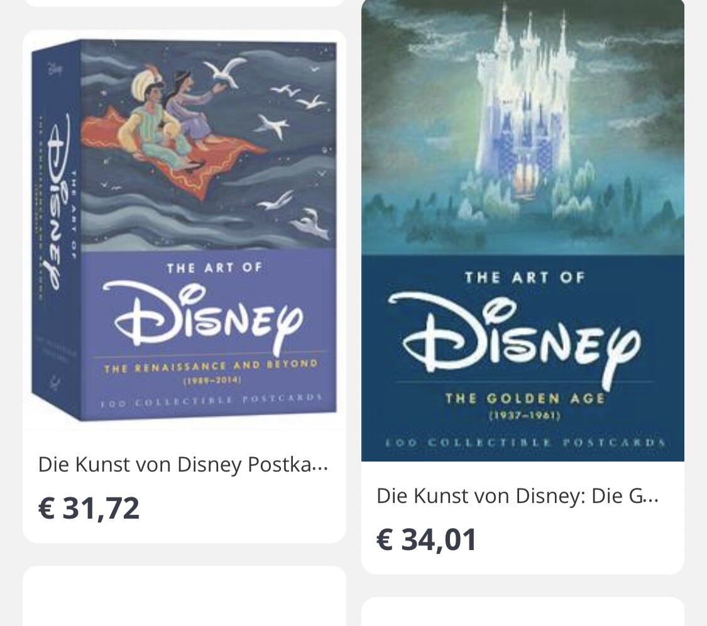Click the Cinderella castle illustration
The image size is (707, 626).
coord(525,119)
